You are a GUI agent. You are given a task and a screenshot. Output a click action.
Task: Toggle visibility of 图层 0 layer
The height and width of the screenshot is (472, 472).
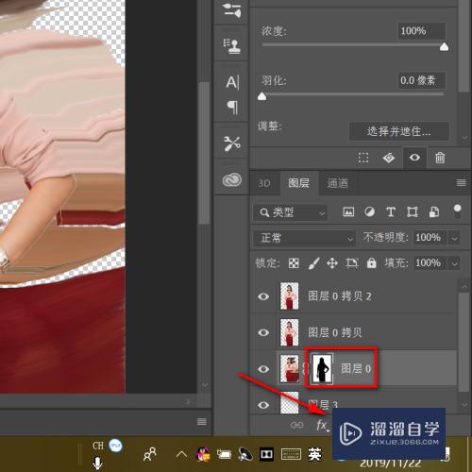click(x=263, y=369)
